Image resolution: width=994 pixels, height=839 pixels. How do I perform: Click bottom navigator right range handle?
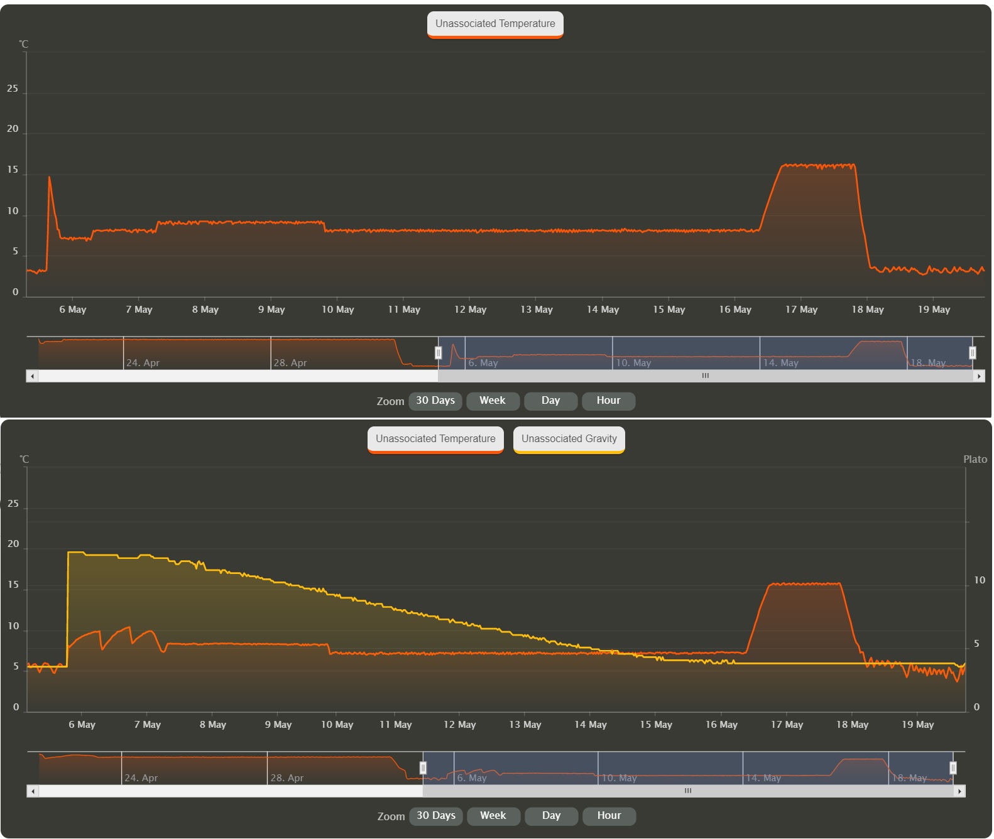(x=953, y=768)
